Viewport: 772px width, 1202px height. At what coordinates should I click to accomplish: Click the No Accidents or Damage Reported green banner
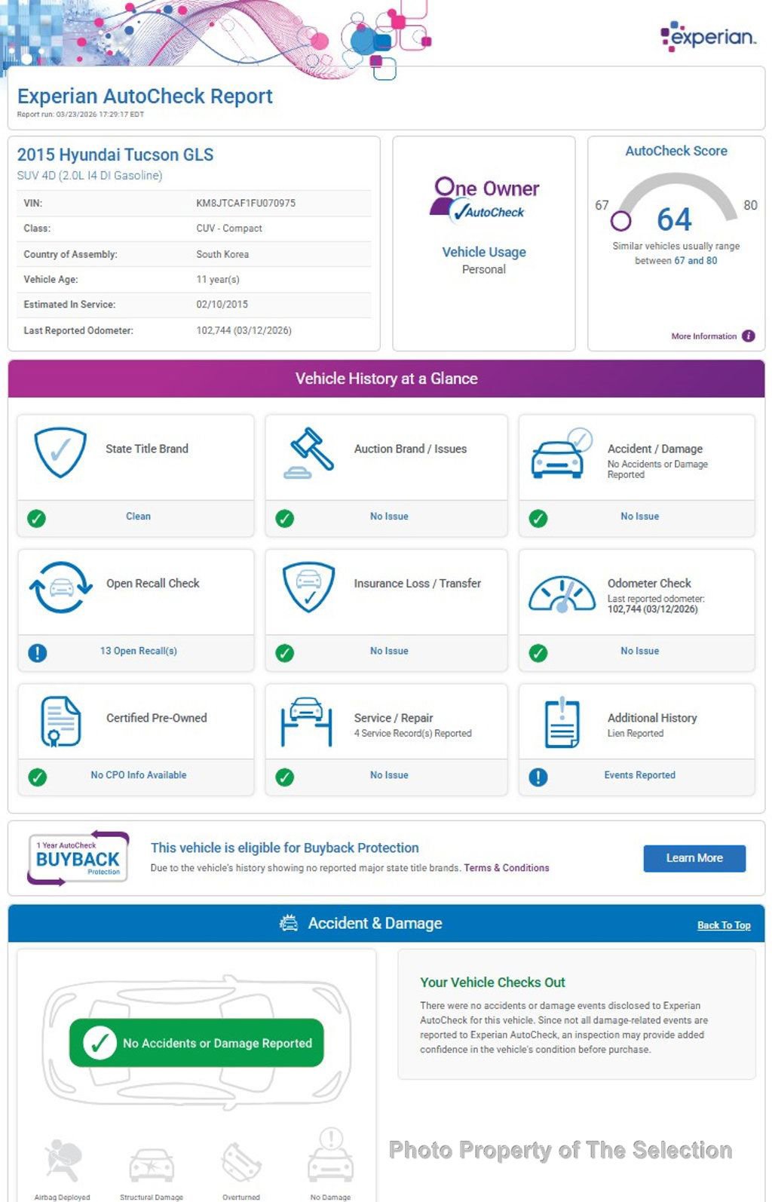click(197, 1044)
